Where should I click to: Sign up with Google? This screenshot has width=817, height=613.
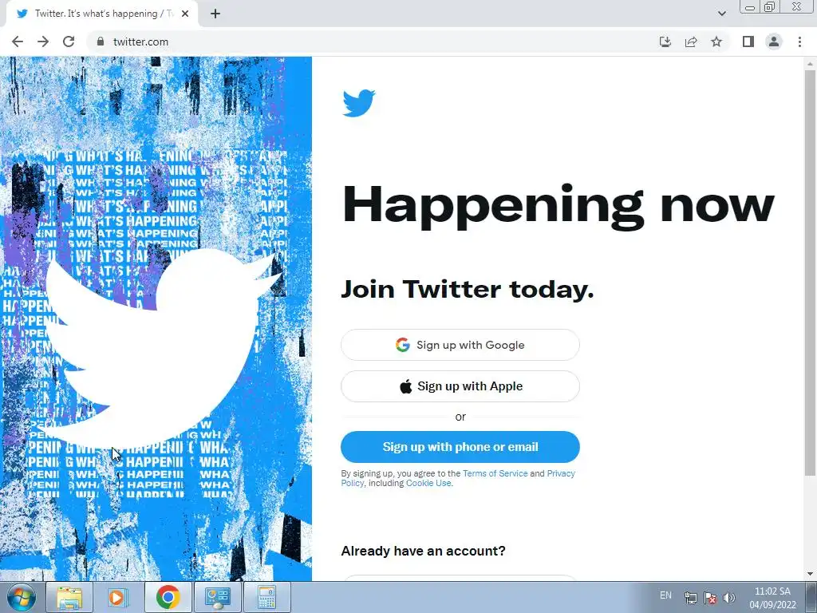pyautogui.click(x=460, y=345)
